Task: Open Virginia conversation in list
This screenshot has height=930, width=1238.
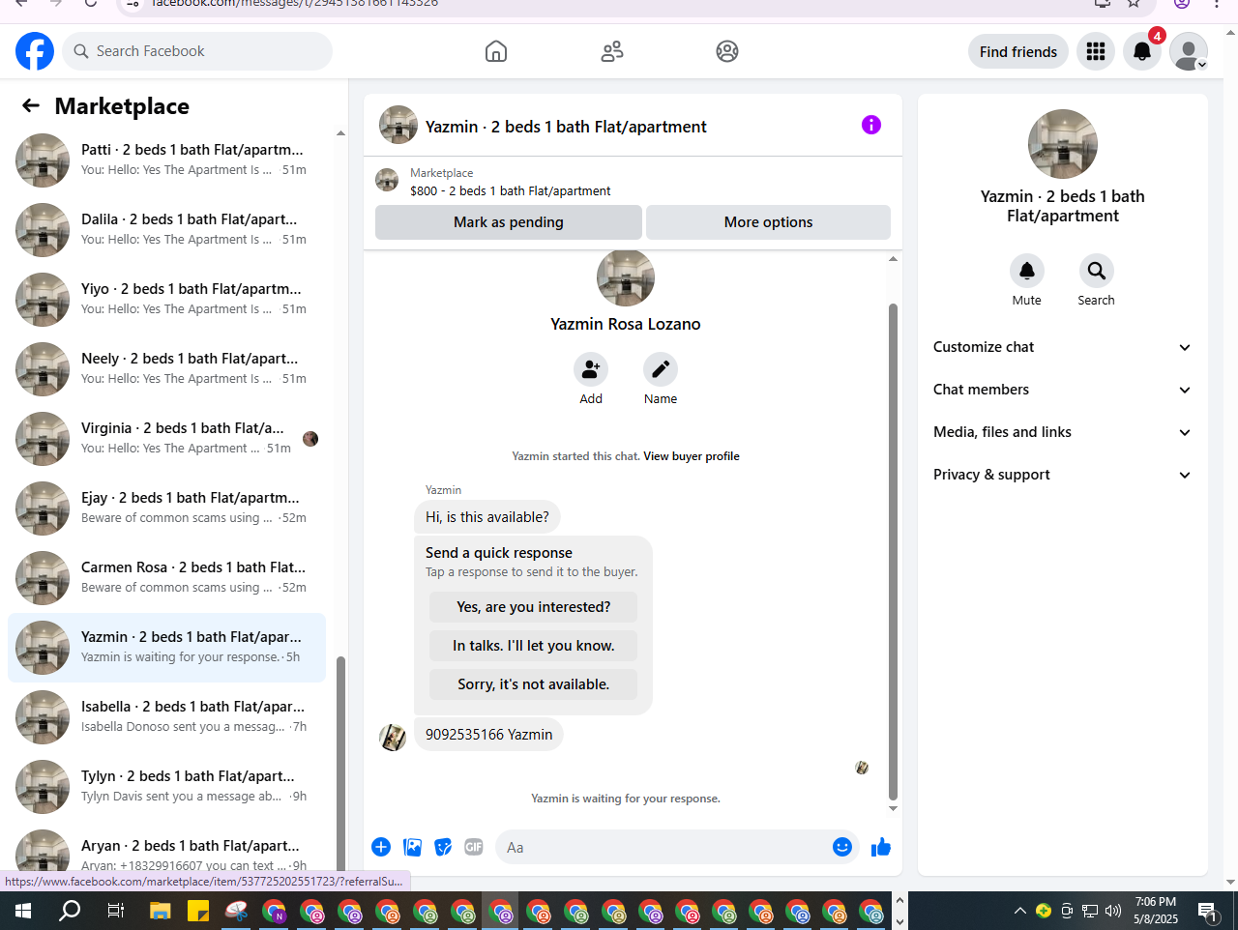Action: click(166, 439)
